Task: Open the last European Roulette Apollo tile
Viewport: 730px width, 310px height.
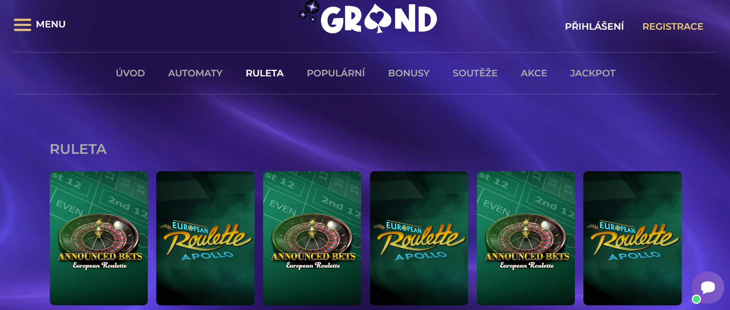Action: [x=632, y=238]
